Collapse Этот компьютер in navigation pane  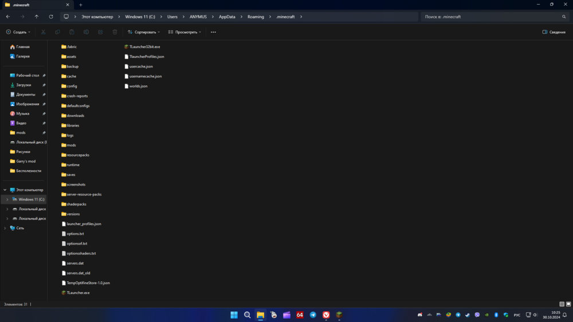tap(5, 190)
